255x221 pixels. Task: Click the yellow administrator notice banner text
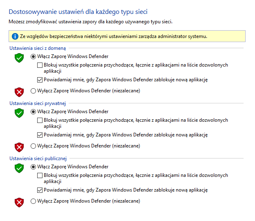coord(114,36)
